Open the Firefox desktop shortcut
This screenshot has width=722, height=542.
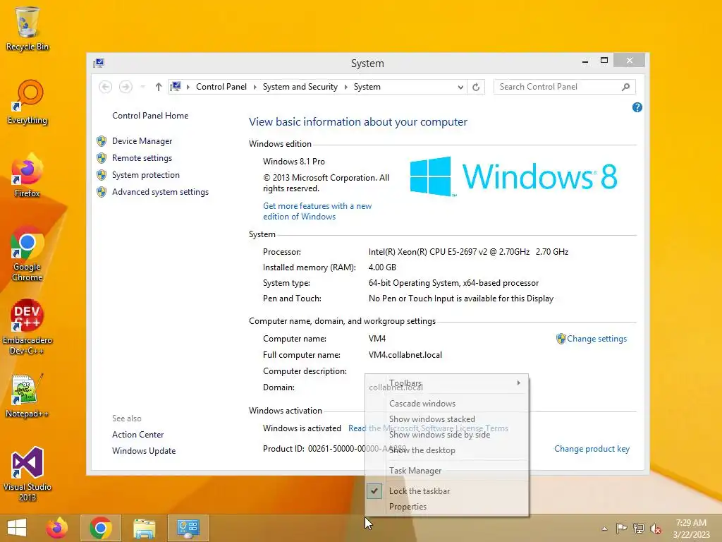27,176
